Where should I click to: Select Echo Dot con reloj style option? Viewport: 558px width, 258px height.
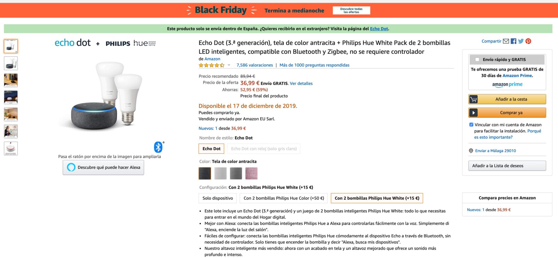click(x=264, y=149)
